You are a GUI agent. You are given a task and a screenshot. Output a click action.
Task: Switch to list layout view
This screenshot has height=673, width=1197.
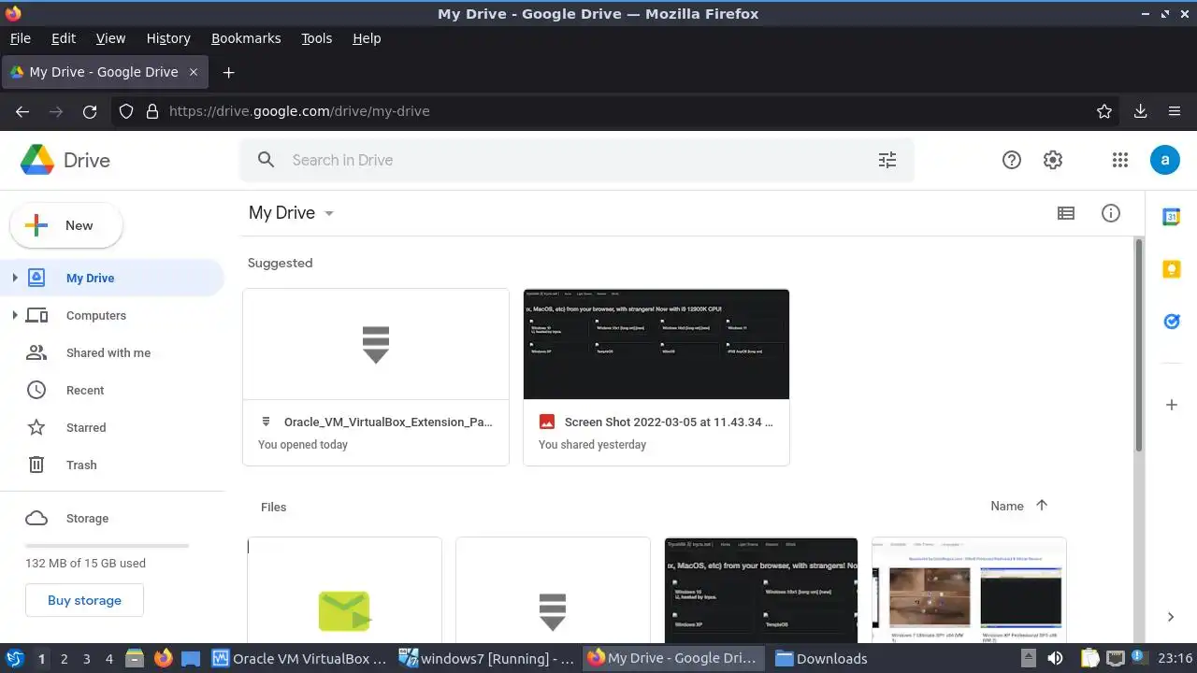1066,213
